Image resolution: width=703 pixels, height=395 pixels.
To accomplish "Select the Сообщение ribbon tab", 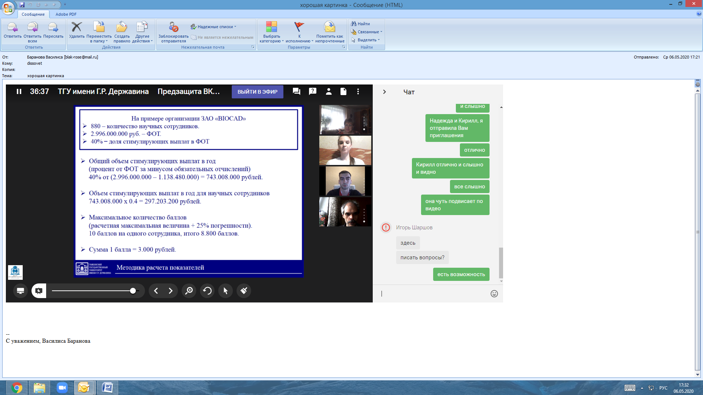I will click(33, 14).
